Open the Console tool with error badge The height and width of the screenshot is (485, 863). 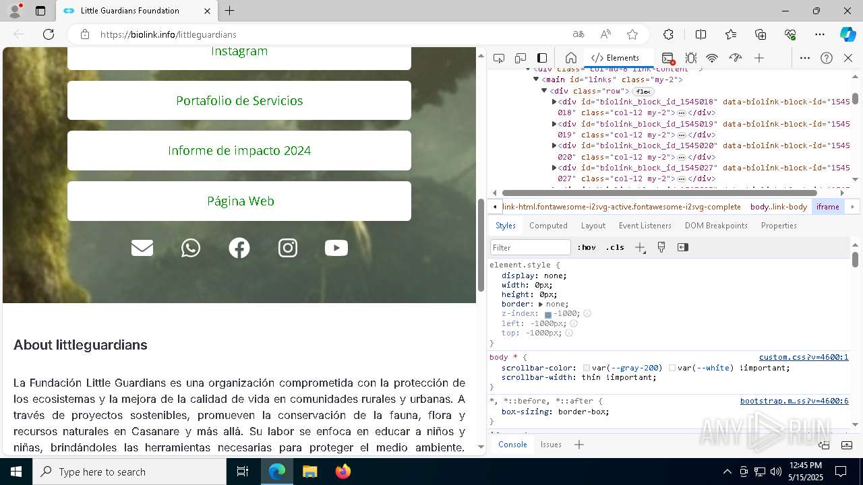[x=668, y=58]
